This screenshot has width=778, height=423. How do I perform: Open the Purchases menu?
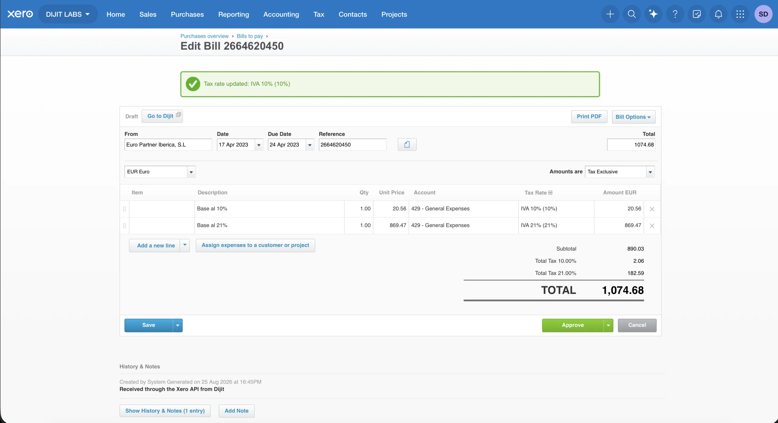tap(187, 14)
